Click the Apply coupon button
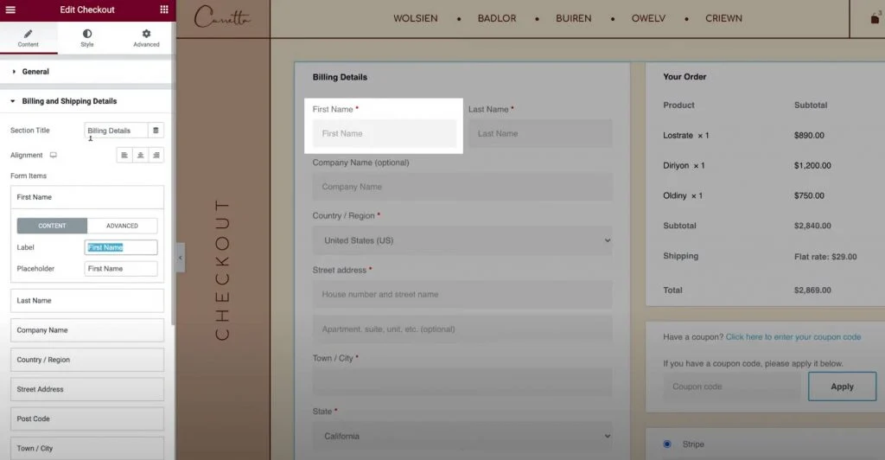Screen dimensions: 885x460 pyautogui.click(x=842, y=387)
